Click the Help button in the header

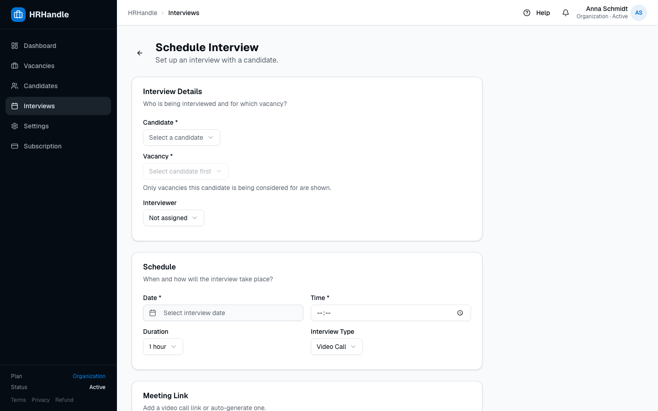point(536,13)
